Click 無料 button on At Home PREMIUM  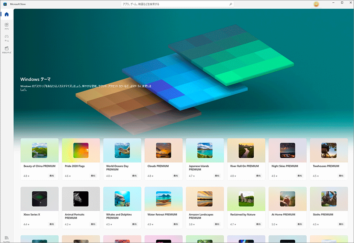click(300, 224)
